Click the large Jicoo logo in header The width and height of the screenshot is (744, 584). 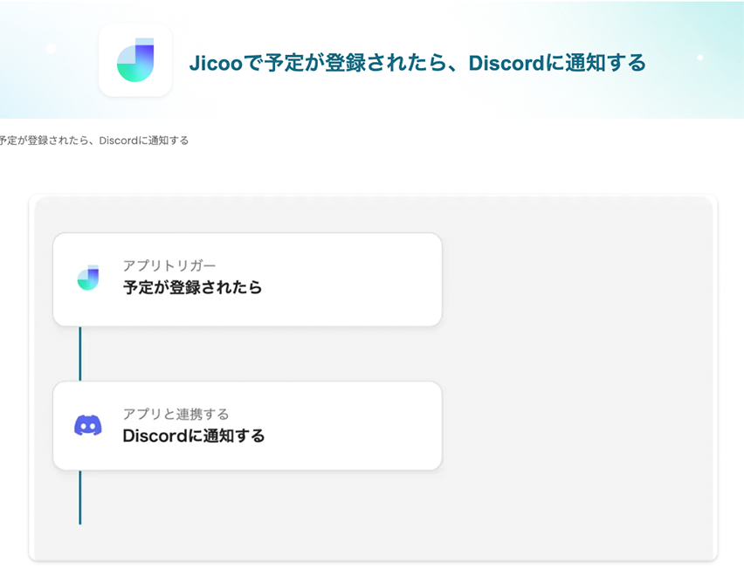[135, 59]
